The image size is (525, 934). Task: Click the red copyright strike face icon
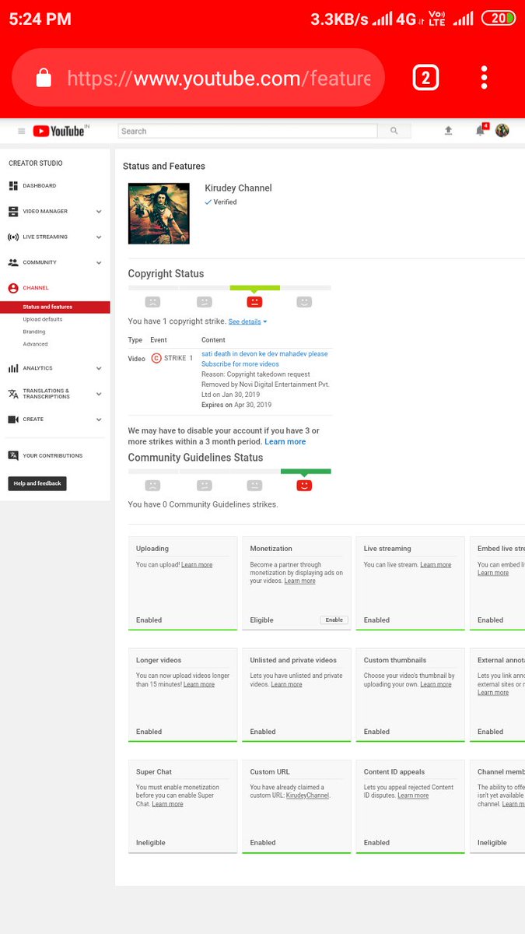[x=254, y=302]
